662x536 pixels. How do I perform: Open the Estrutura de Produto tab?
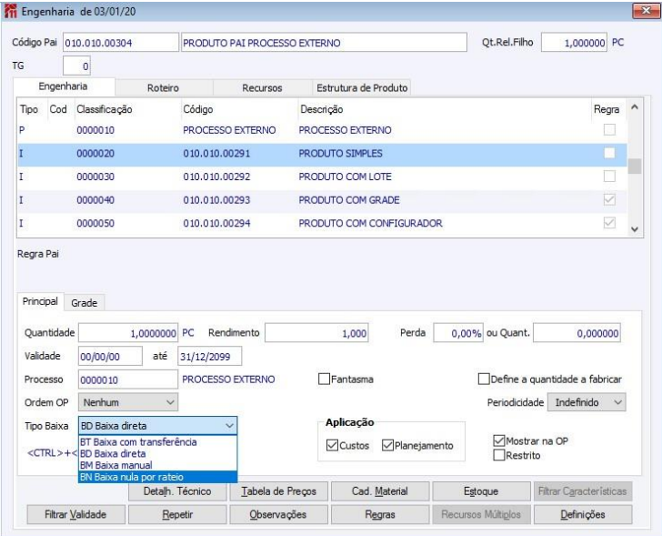tap(361, 88)
